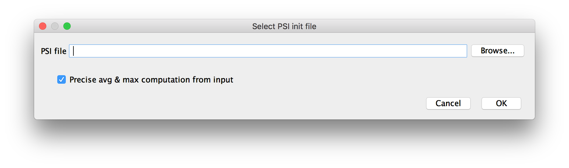Click the Select PSI init file title bar

coord(284,26)
